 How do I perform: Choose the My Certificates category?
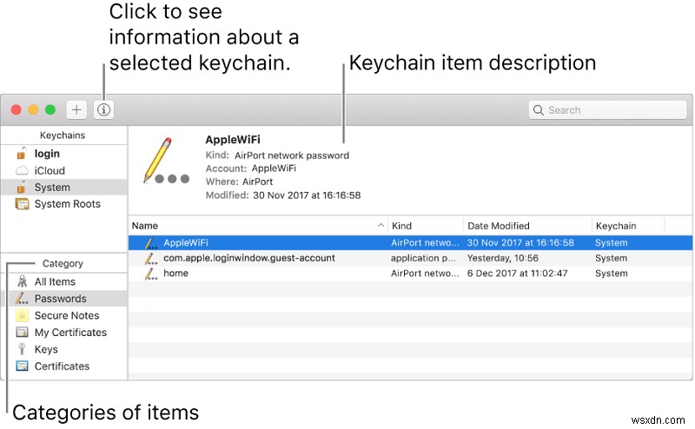point(69,333)
